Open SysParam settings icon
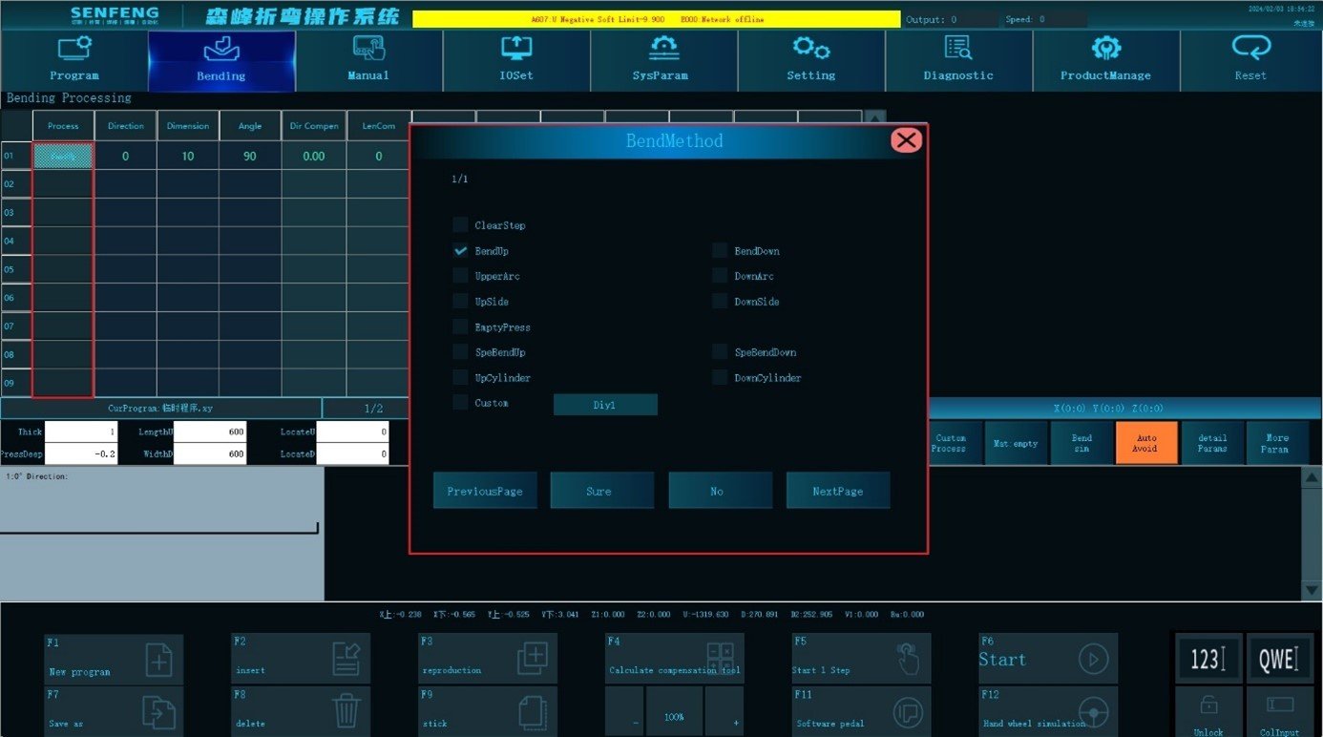Image resolution: width=1323 pixels, height=737 pixels. point(663,48)
